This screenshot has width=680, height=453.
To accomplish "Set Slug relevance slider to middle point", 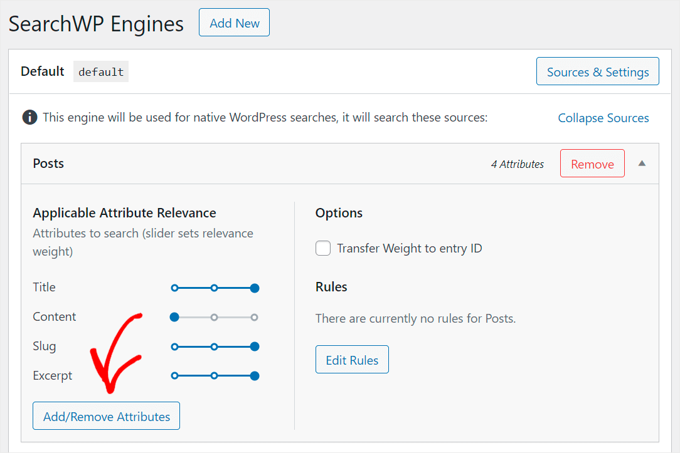I will 215,346.
